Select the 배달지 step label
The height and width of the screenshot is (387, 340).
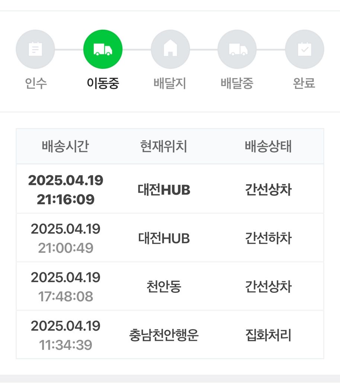[170, 83]
